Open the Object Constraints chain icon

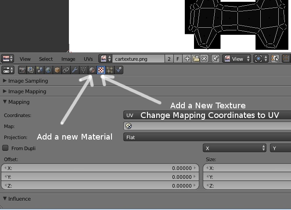[66, 70]
